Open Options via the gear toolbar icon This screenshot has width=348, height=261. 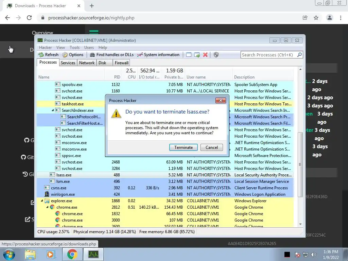65,55
